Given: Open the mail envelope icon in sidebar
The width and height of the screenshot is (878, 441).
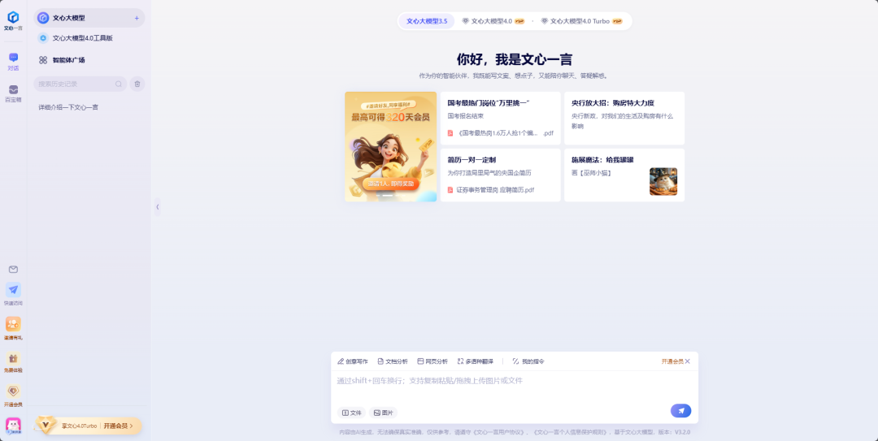Looking at the screenshot, I should [14, 270].
